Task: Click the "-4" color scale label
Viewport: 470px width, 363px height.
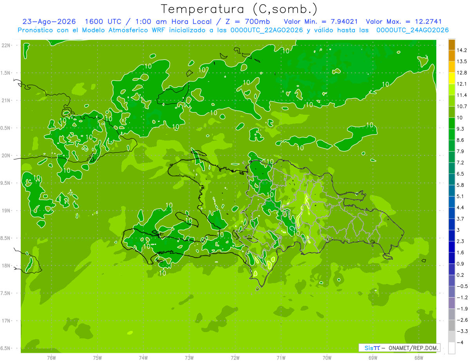Action: 460,342
